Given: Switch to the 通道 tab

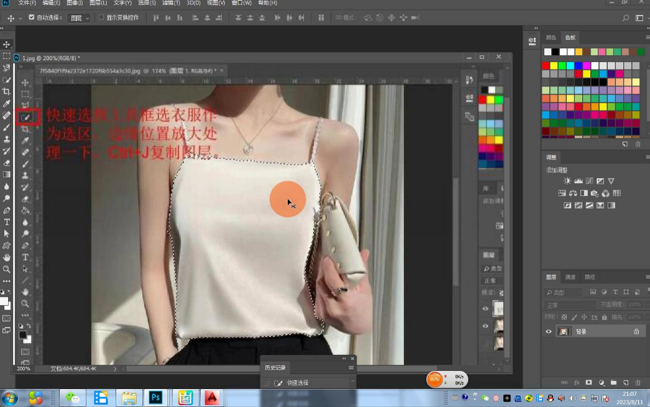Looking at the screenshot, I should 570,277.
